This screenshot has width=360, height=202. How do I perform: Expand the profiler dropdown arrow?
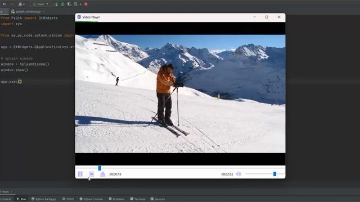[80, 4]
